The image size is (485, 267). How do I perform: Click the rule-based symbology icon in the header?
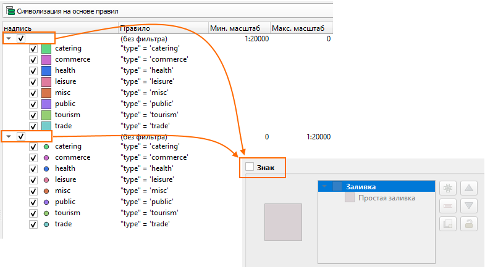tap(9, 11)
